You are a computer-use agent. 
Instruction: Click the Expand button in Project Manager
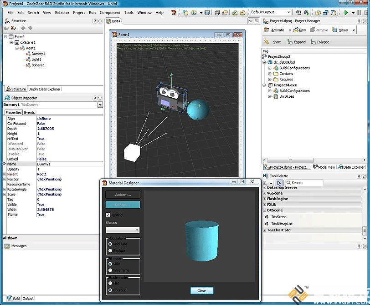click(296, 42)
